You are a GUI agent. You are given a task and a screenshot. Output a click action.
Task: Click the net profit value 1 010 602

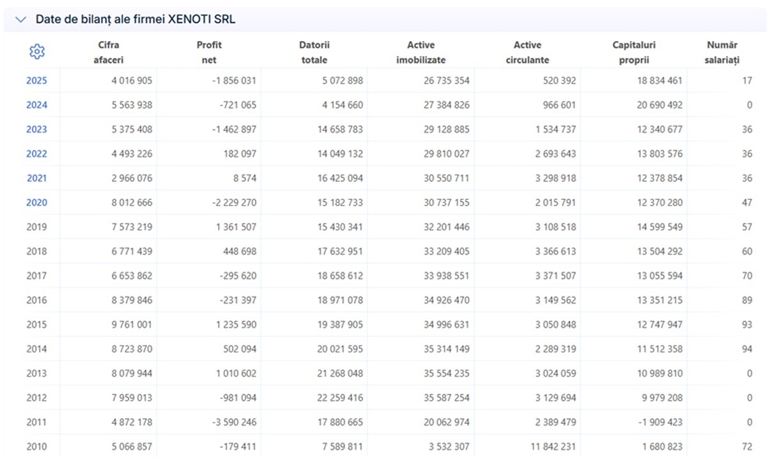pyautogui.click(x=235, y=373)
